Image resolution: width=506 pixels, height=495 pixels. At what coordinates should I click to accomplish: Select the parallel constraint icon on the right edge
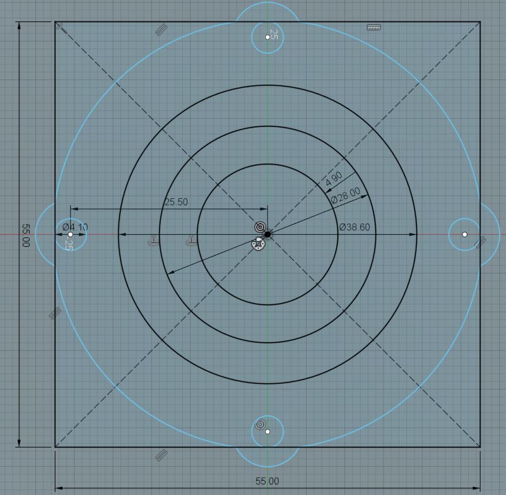point(481,241)
